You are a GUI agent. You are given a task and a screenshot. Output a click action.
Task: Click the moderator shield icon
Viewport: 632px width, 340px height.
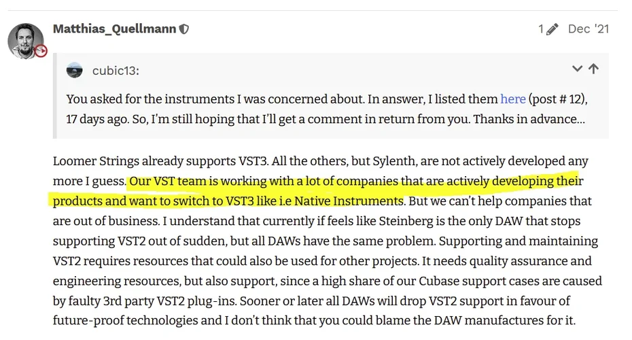click(183, 29)
